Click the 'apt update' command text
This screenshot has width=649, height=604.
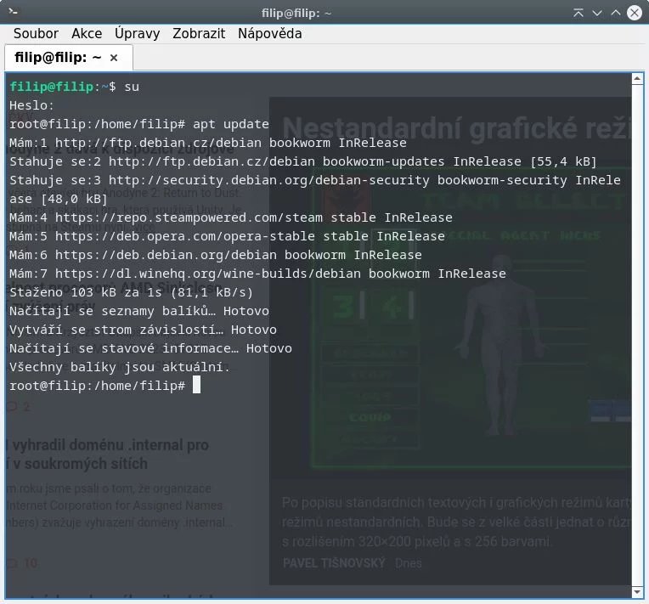(x=230, y=124)
